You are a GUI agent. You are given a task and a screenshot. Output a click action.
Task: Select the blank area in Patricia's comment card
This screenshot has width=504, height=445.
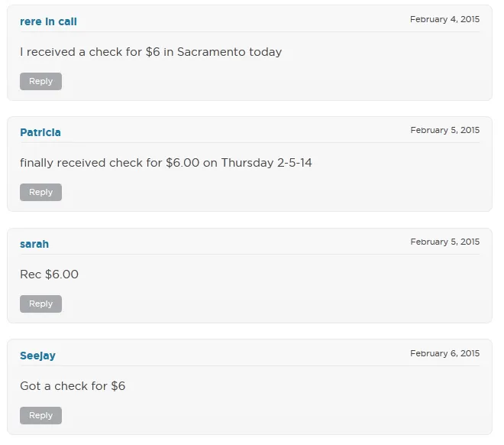(x=305, y=191)
